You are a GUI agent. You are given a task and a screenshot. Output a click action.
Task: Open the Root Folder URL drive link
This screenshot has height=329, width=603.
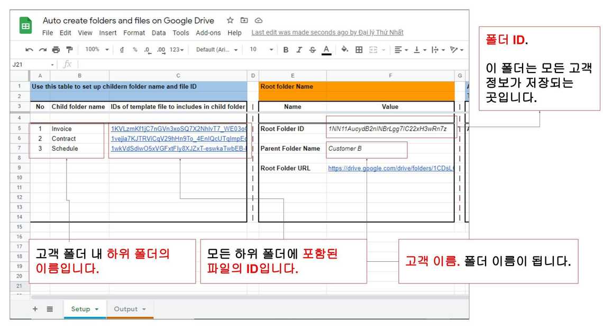pyautogui.click(x=390, y=168)
